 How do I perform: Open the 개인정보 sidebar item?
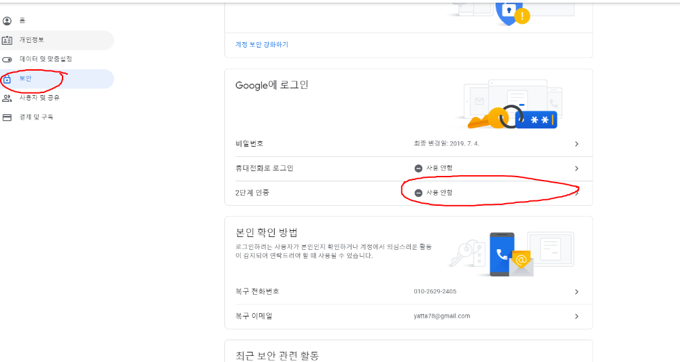pyautogui.click(x=57, y=40)
